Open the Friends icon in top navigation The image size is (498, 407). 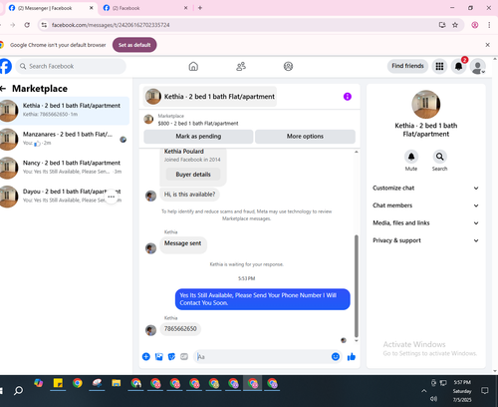click(241, 66)
